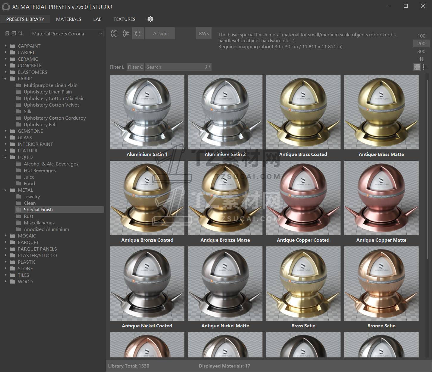
Task: Click the Assign button
Action: pos(160,34)
